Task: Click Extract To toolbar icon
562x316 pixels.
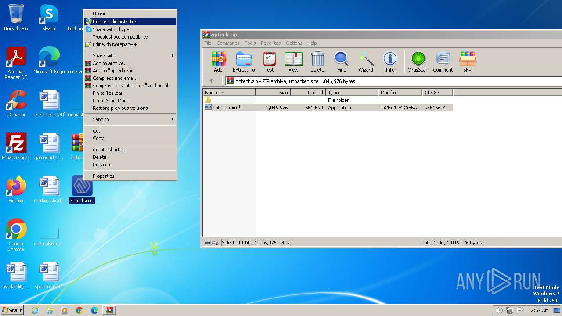Action: 244,62
